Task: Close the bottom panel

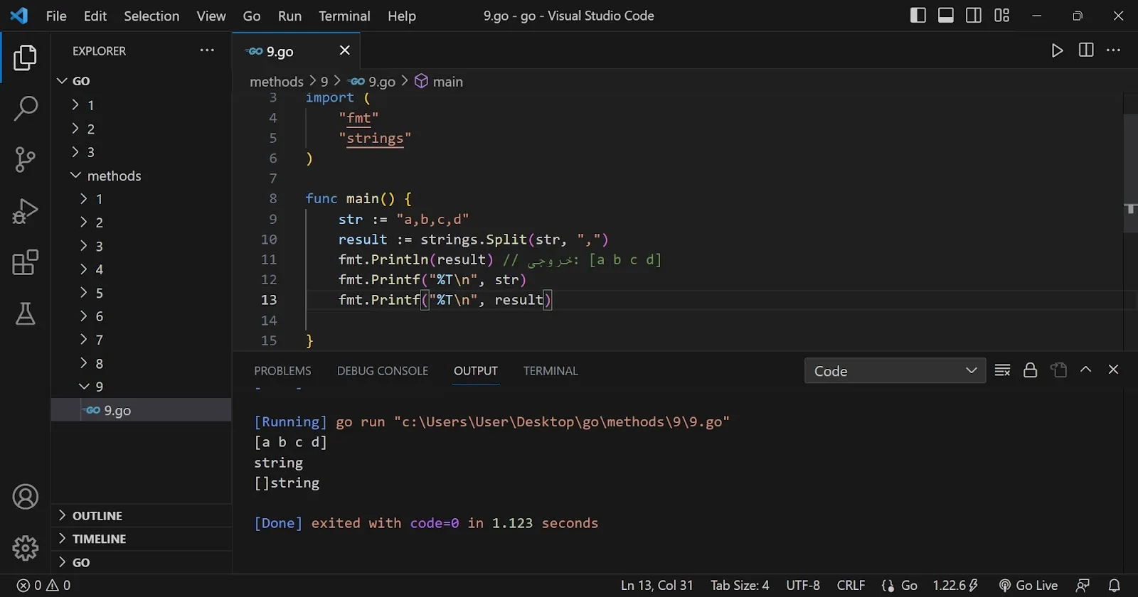Action: [1114, 370]
